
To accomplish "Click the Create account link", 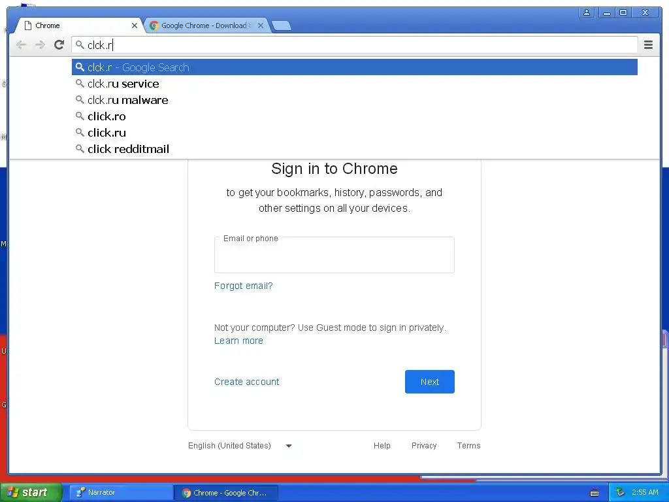I will [246, 382].
